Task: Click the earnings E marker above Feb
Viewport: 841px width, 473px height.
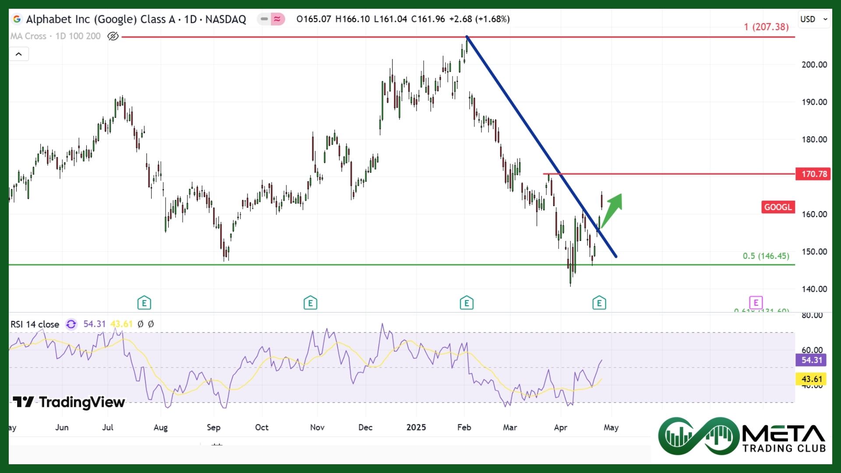Action: point(466,303)
